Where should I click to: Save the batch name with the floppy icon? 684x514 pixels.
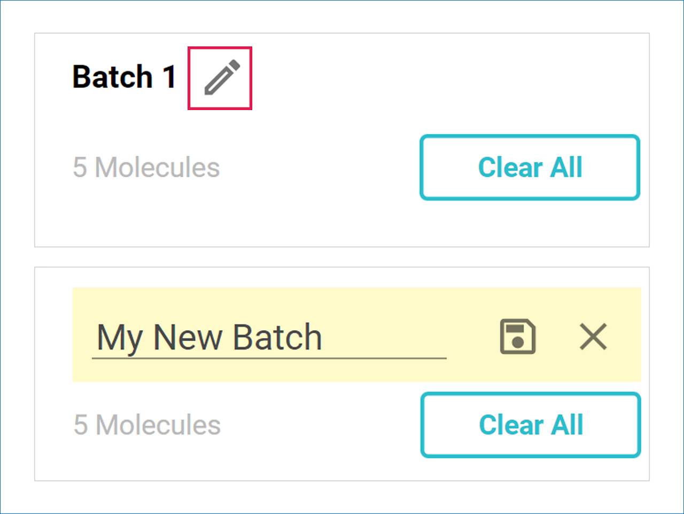(517, 337)
